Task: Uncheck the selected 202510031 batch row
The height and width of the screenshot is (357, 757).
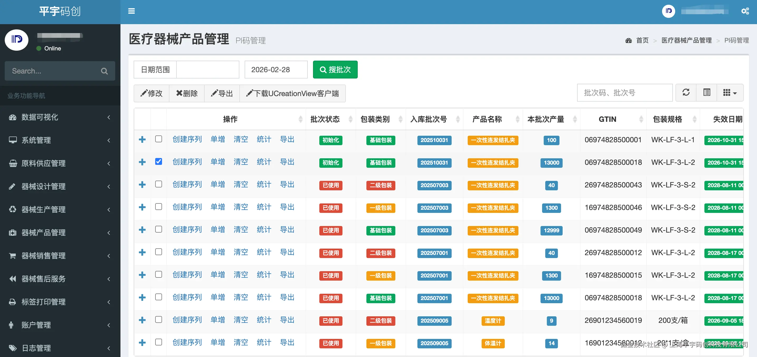Action: 159,162
